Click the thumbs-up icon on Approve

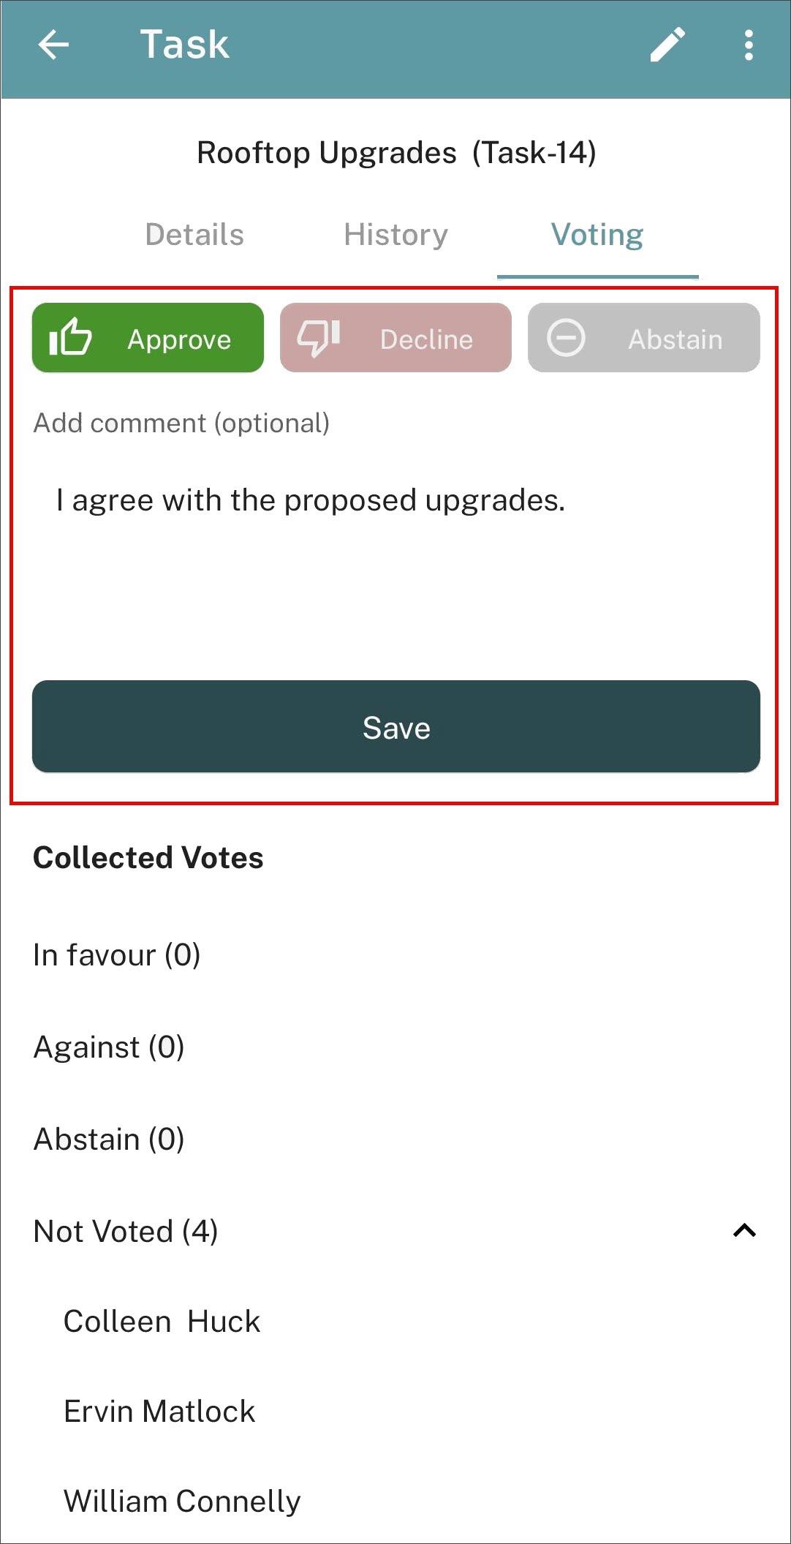click(70, 337)
